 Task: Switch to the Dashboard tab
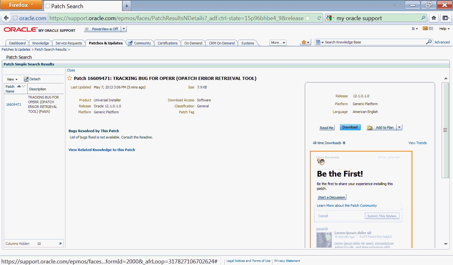17,43
